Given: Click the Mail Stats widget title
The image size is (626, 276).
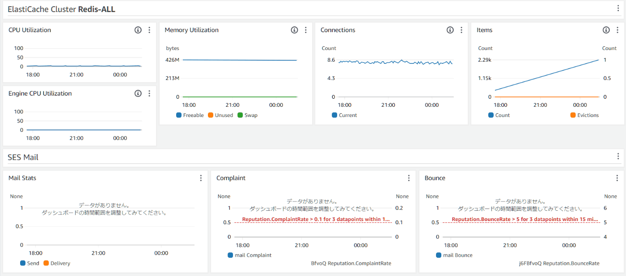Looking at the screenshot, I should [x=22, y=178].
